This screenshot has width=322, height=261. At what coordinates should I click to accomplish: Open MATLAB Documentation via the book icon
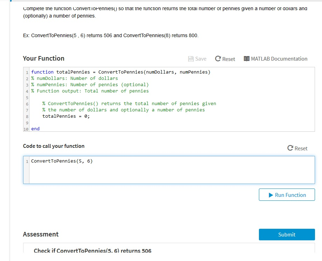point(246,59)
